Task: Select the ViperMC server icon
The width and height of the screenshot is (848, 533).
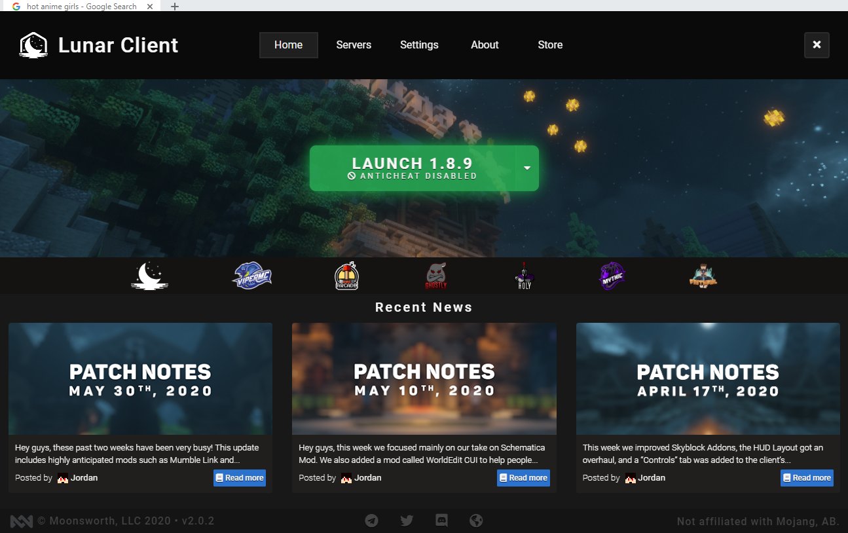Action: click(x=252, y=275)
